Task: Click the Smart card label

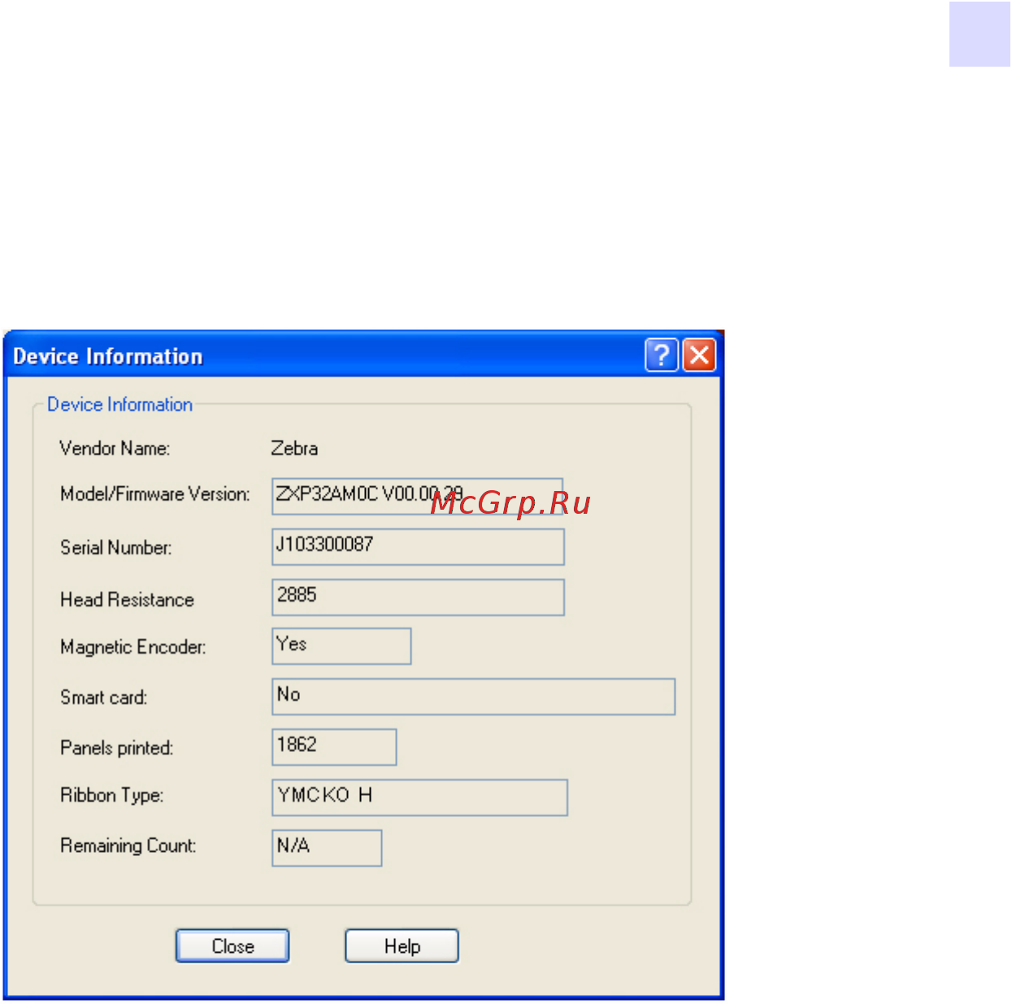Action: click(104, 697)
